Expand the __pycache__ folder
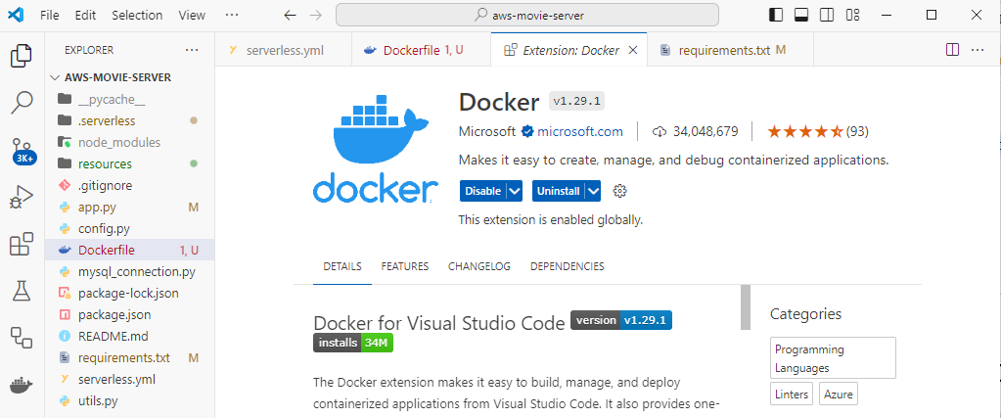The height and width of the screenshot is (418, 1001). [x=129, y=99]
